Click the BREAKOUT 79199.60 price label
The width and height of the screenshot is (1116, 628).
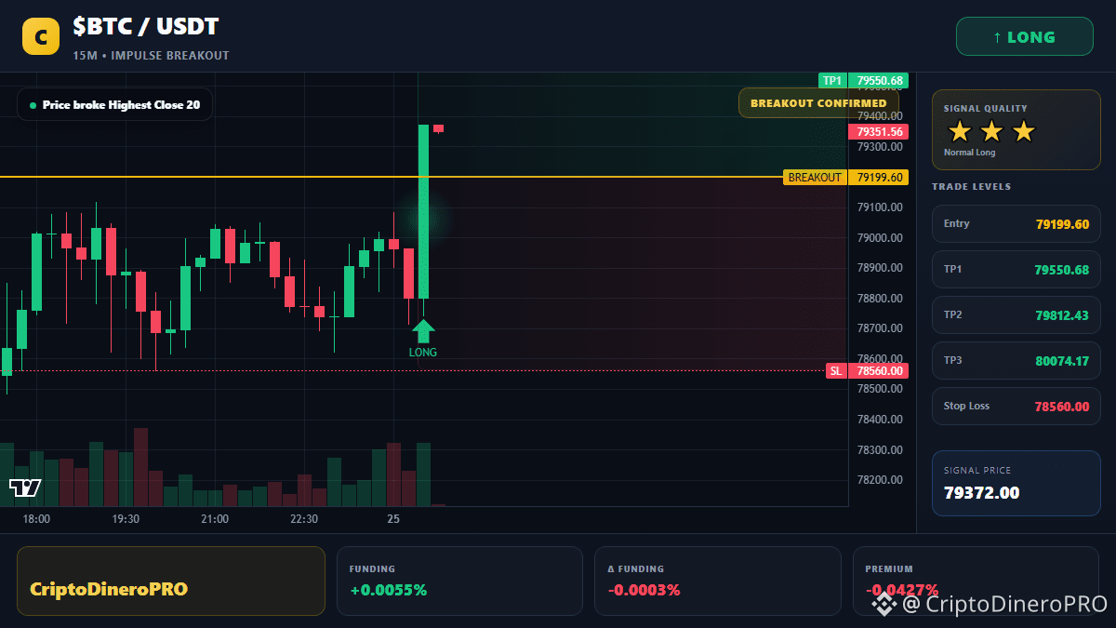pos(845,177)
